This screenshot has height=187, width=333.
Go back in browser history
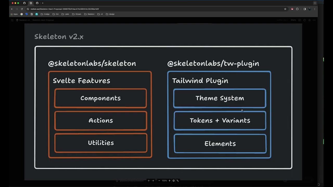coord(12,9)
